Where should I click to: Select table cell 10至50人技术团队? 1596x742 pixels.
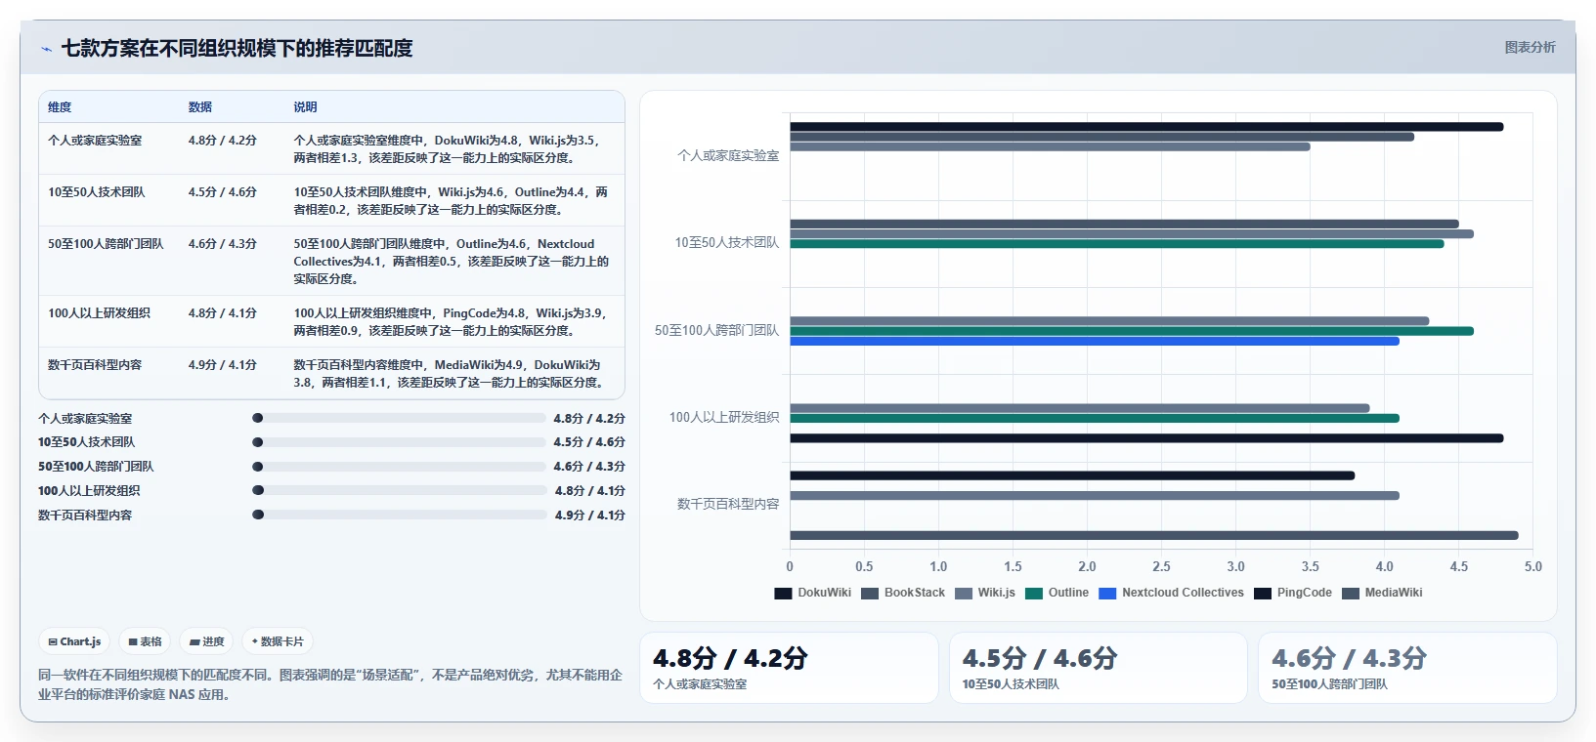click(x=96, y=192)
